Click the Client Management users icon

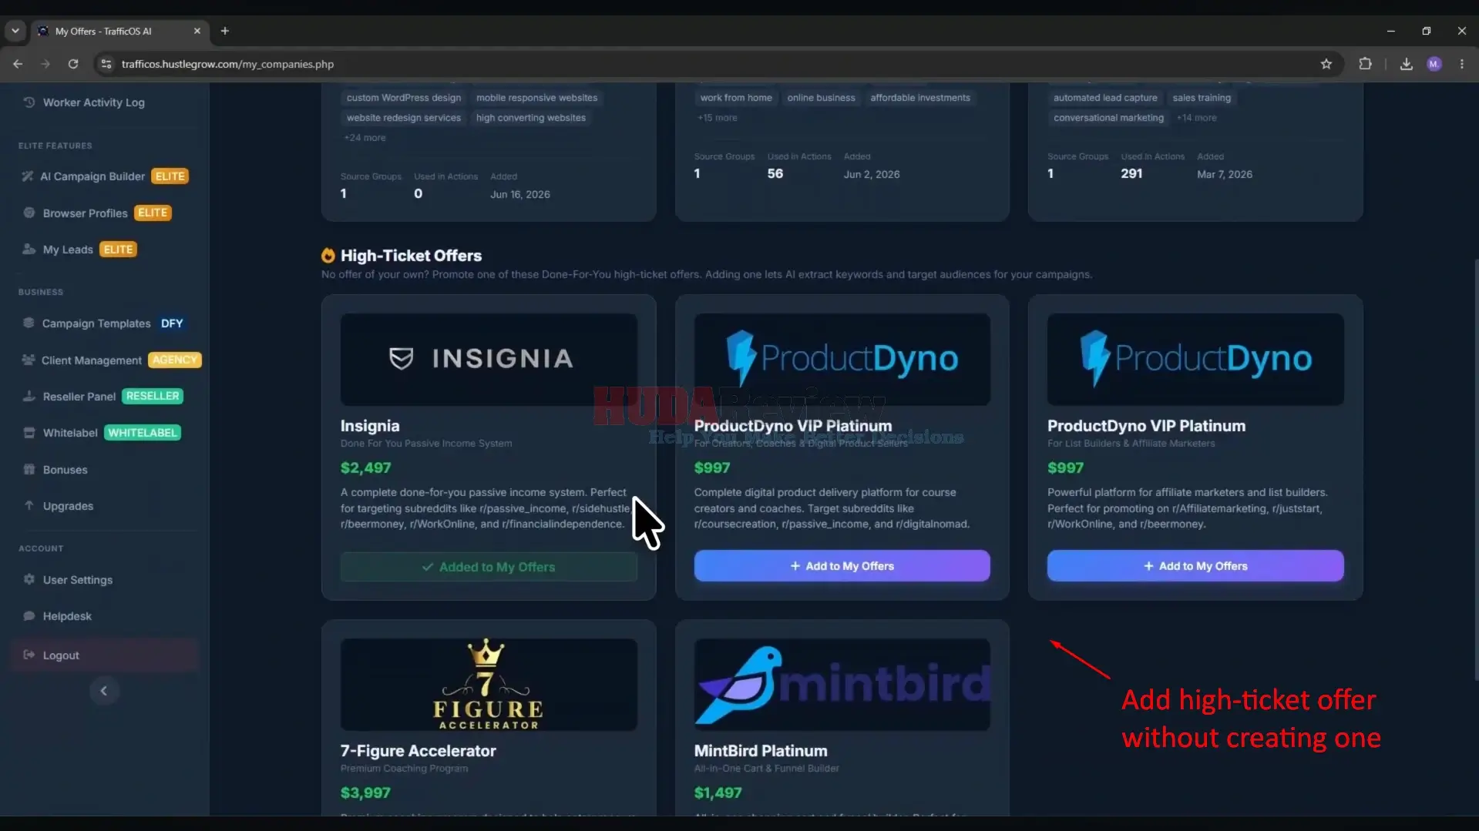[x=29, y=360]
